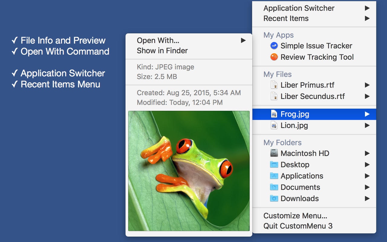
Task: Click the Applications folder icon
Action: pos(274,176)
